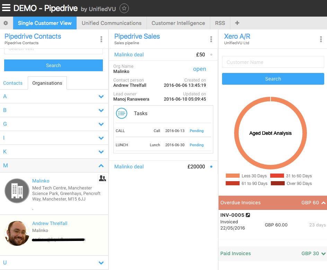Toggle 61 to 90 Days legend swatch
The height and width of the screenshot is (270, 327).
tap(233, 183)
